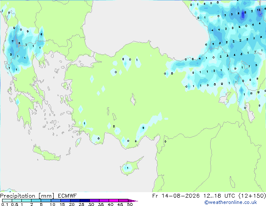
Task: Click the legend swatch between 5 and 10 mm
Action: point(46,201)
